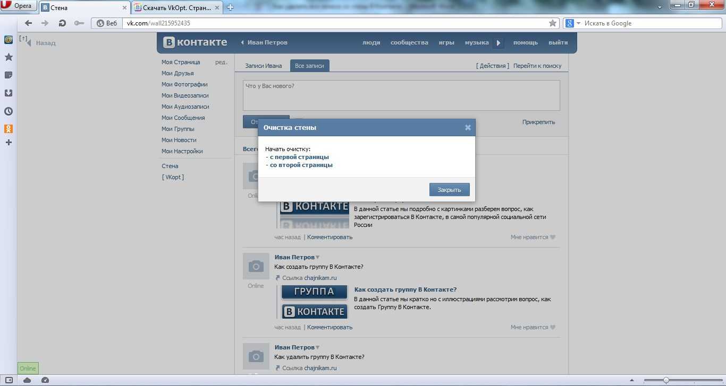Open the игры header menu item

point(446,42)
